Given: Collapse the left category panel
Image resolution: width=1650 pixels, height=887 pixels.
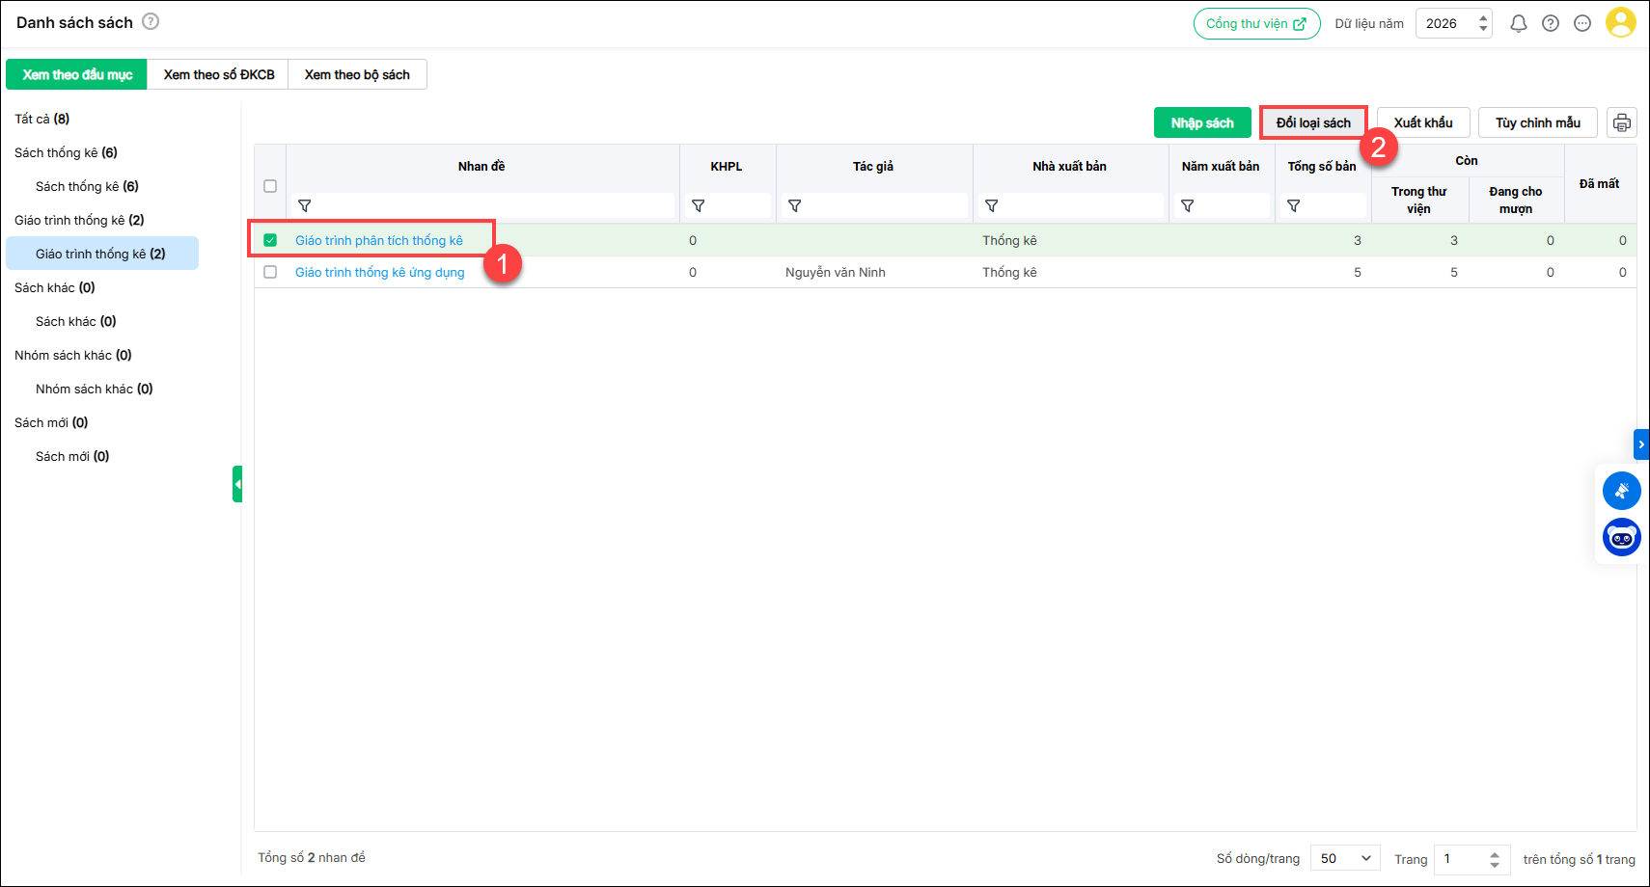Looking at the screenshot, I should pyautogui.click(x=237, y=484).
